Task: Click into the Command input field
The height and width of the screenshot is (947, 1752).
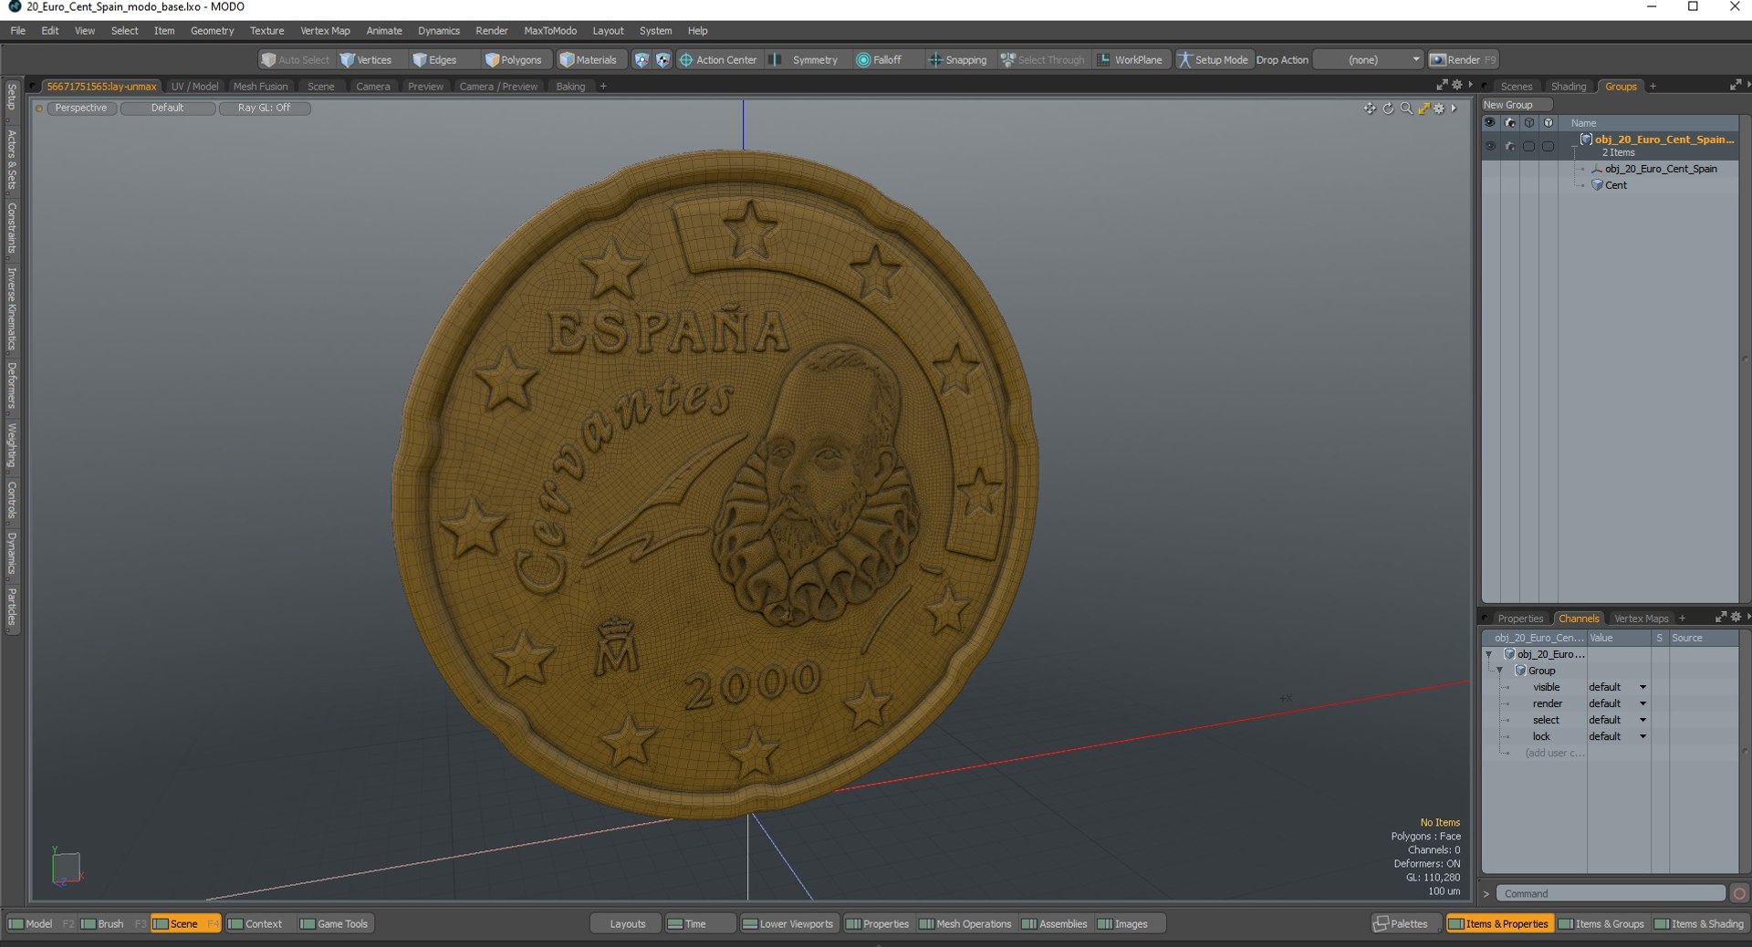Action: pyautogui.click(x=1612, y=894)
